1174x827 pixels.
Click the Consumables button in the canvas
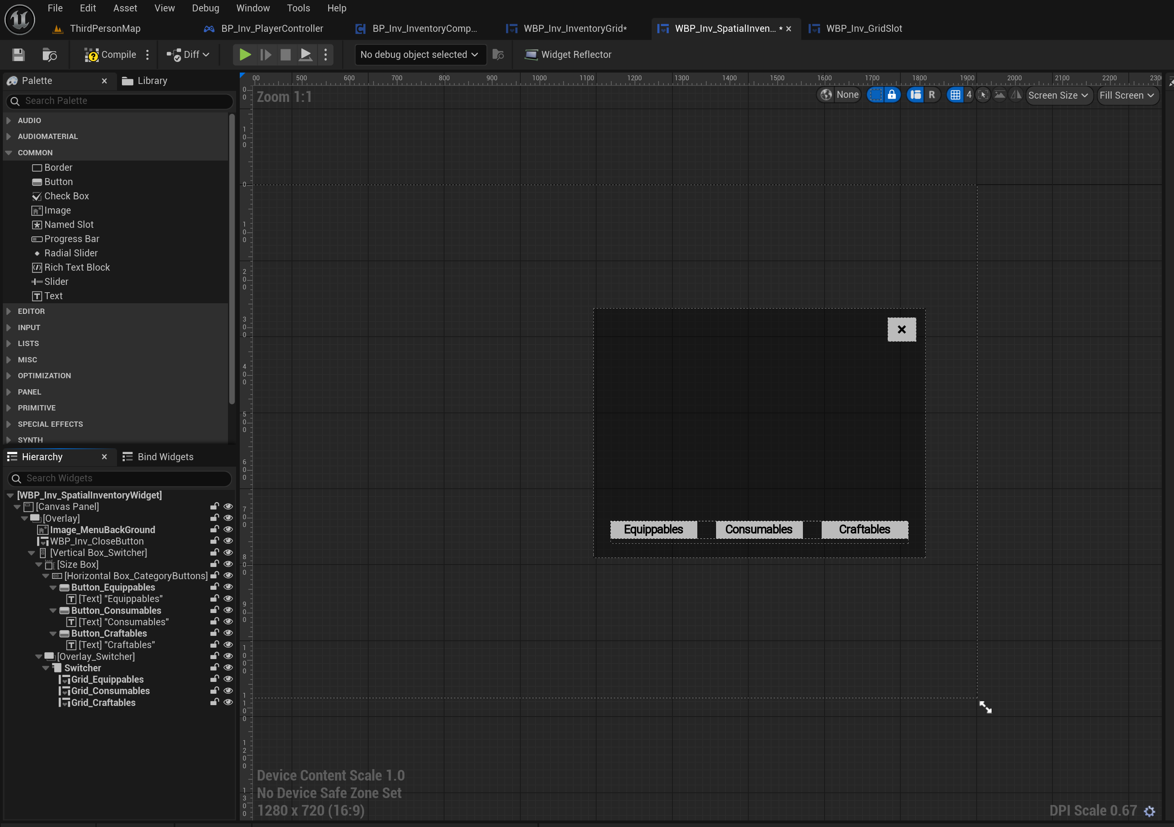point(758,529)
